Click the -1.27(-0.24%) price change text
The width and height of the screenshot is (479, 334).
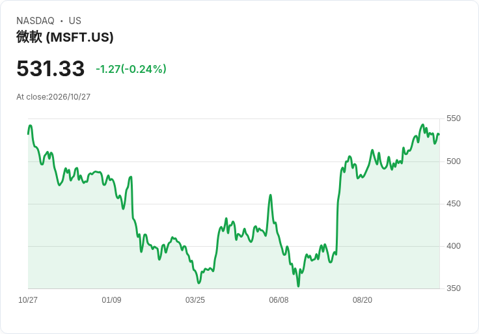131,69
